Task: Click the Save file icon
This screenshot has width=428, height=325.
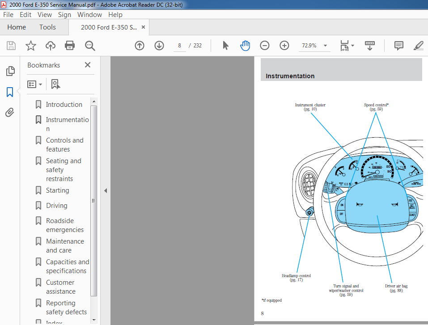Action: tap(11, 46)
